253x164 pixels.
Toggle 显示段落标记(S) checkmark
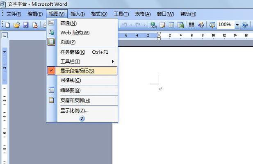pos(51,71)
